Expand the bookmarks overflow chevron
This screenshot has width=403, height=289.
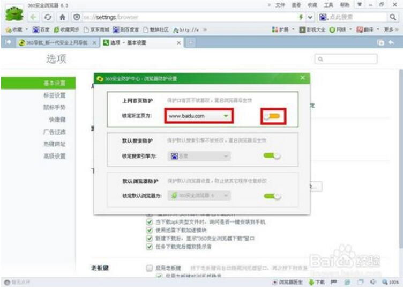205,29
